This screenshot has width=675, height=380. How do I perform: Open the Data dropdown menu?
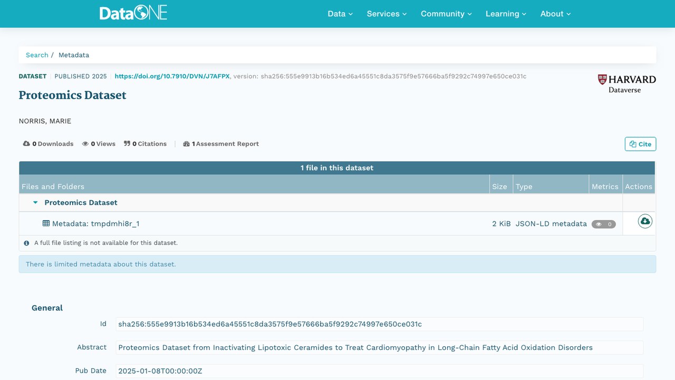[x=340, y=14]
